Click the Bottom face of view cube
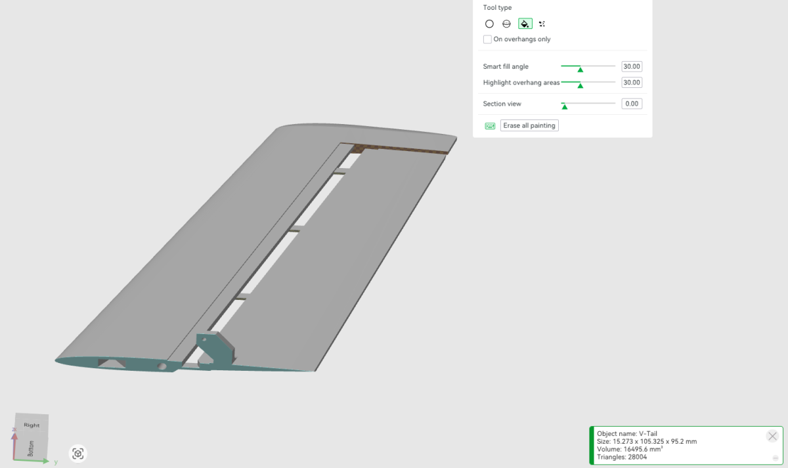 pos(31,448)
